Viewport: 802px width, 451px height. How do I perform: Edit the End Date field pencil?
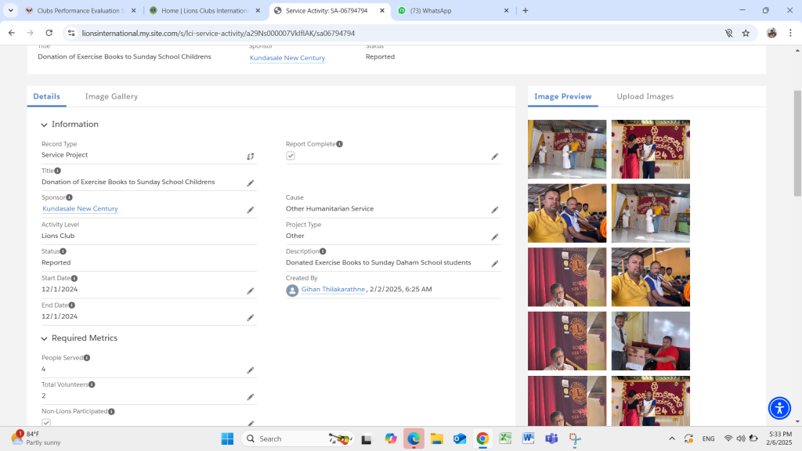[x=251, y=318]
